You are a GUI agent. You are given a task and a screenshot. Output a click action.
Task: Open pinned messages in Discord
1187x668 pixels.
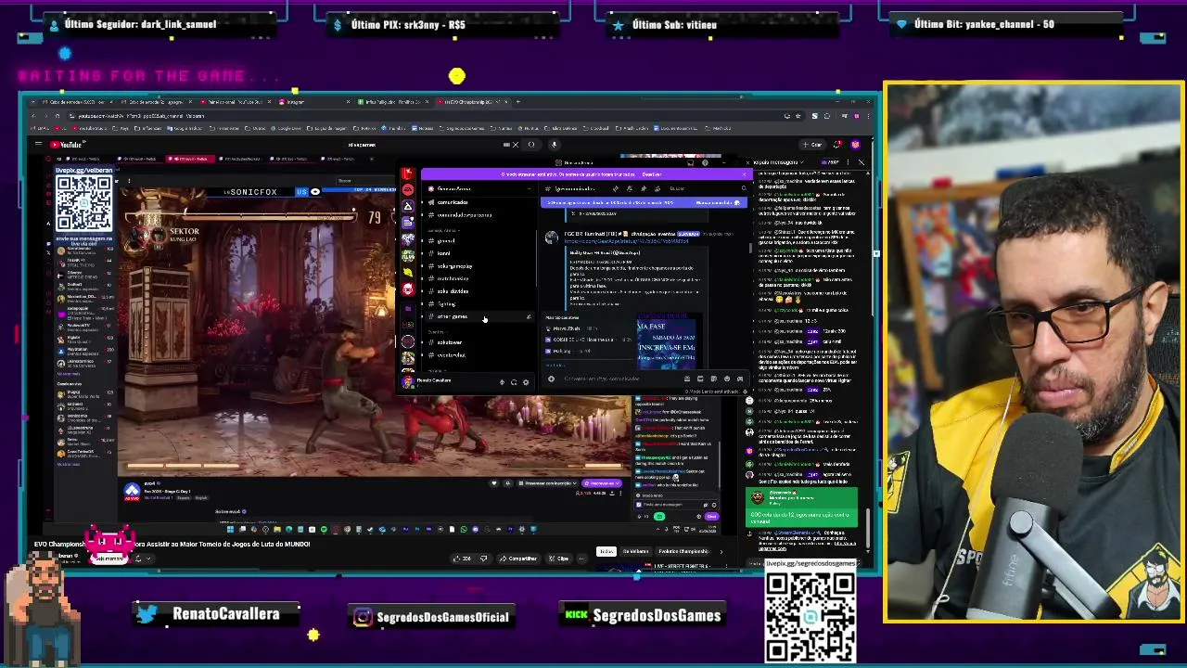click(644, 188)
